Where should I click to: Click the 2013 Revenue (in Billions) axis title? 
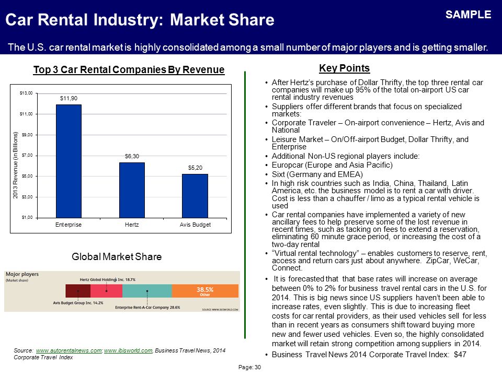(x=15, y=165)
